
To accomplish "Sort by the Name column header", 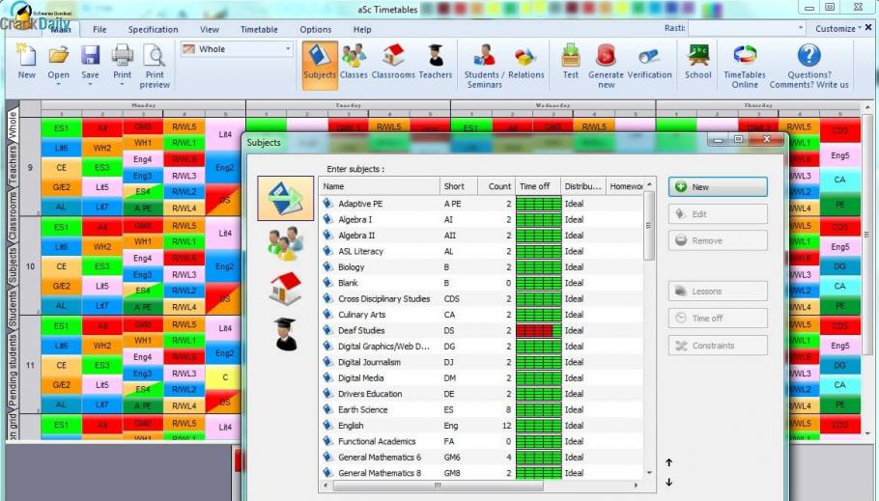I will click(x=380, y=186).
